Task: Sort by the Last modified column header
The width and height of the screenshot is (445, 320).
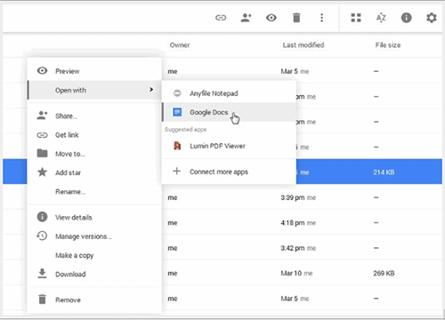Action: tap(303, 45)
